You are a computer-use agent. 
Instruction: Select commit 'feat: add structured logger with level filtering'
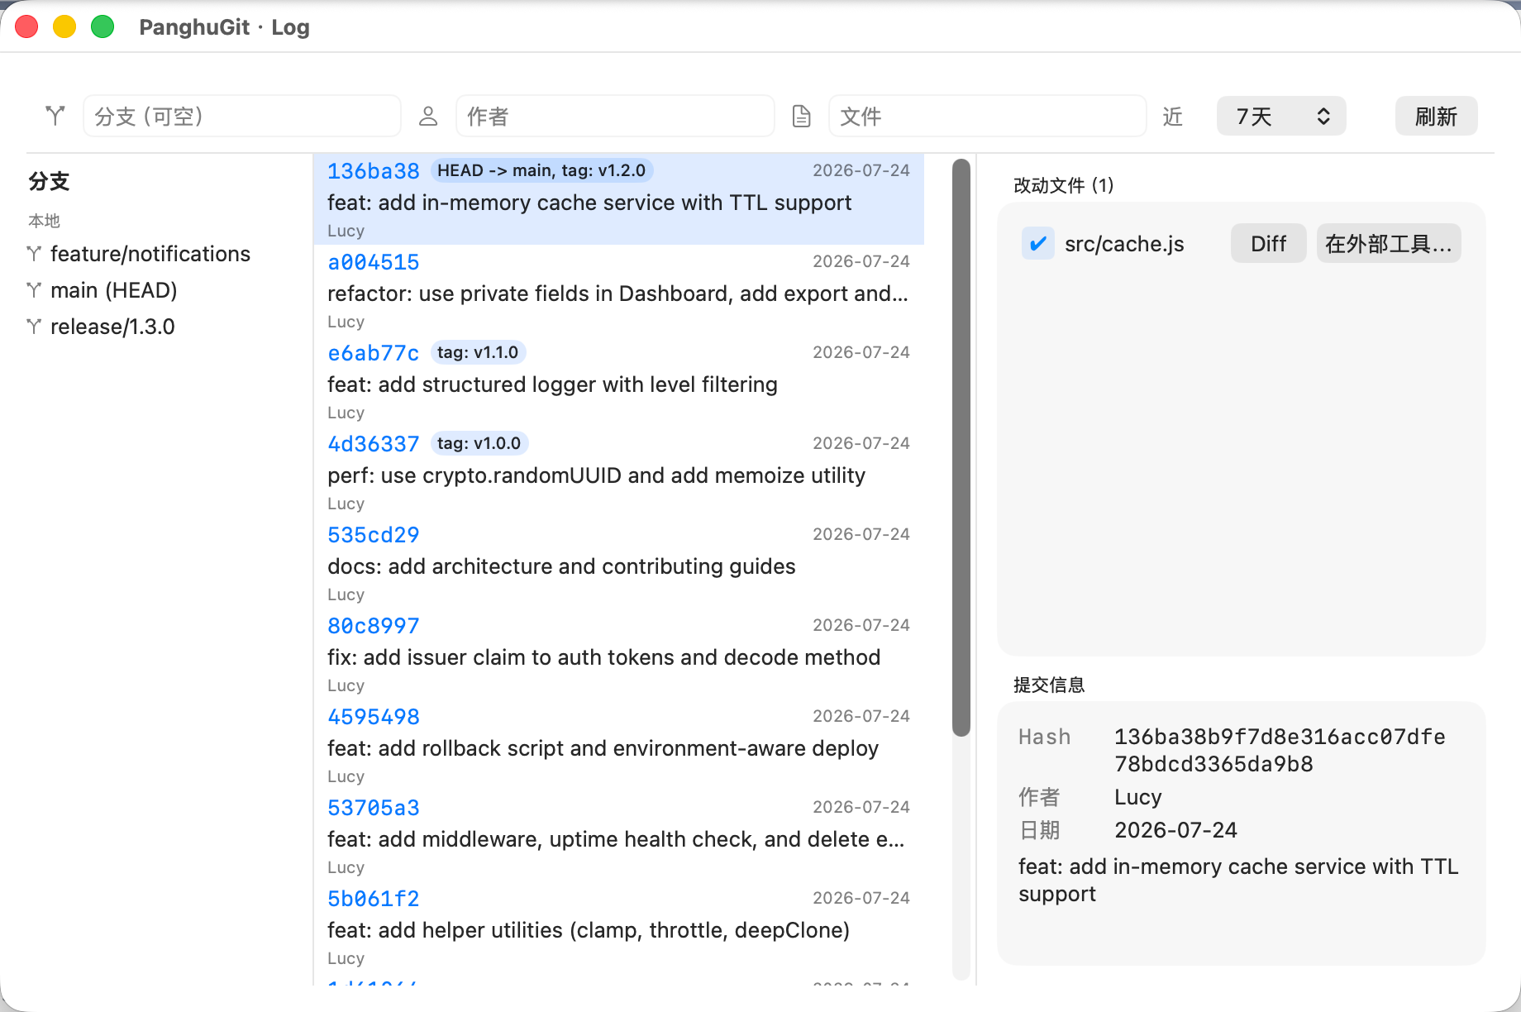coord(618,381)
